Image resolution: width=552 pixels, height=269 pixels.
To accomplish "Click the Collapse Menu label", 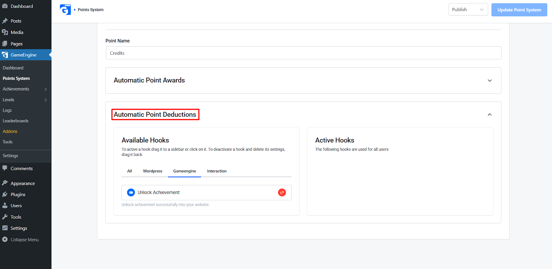I will 25,240.
